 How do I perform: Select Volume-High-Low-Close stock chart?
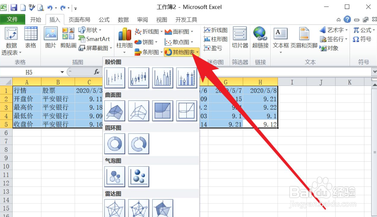(163, 78)
